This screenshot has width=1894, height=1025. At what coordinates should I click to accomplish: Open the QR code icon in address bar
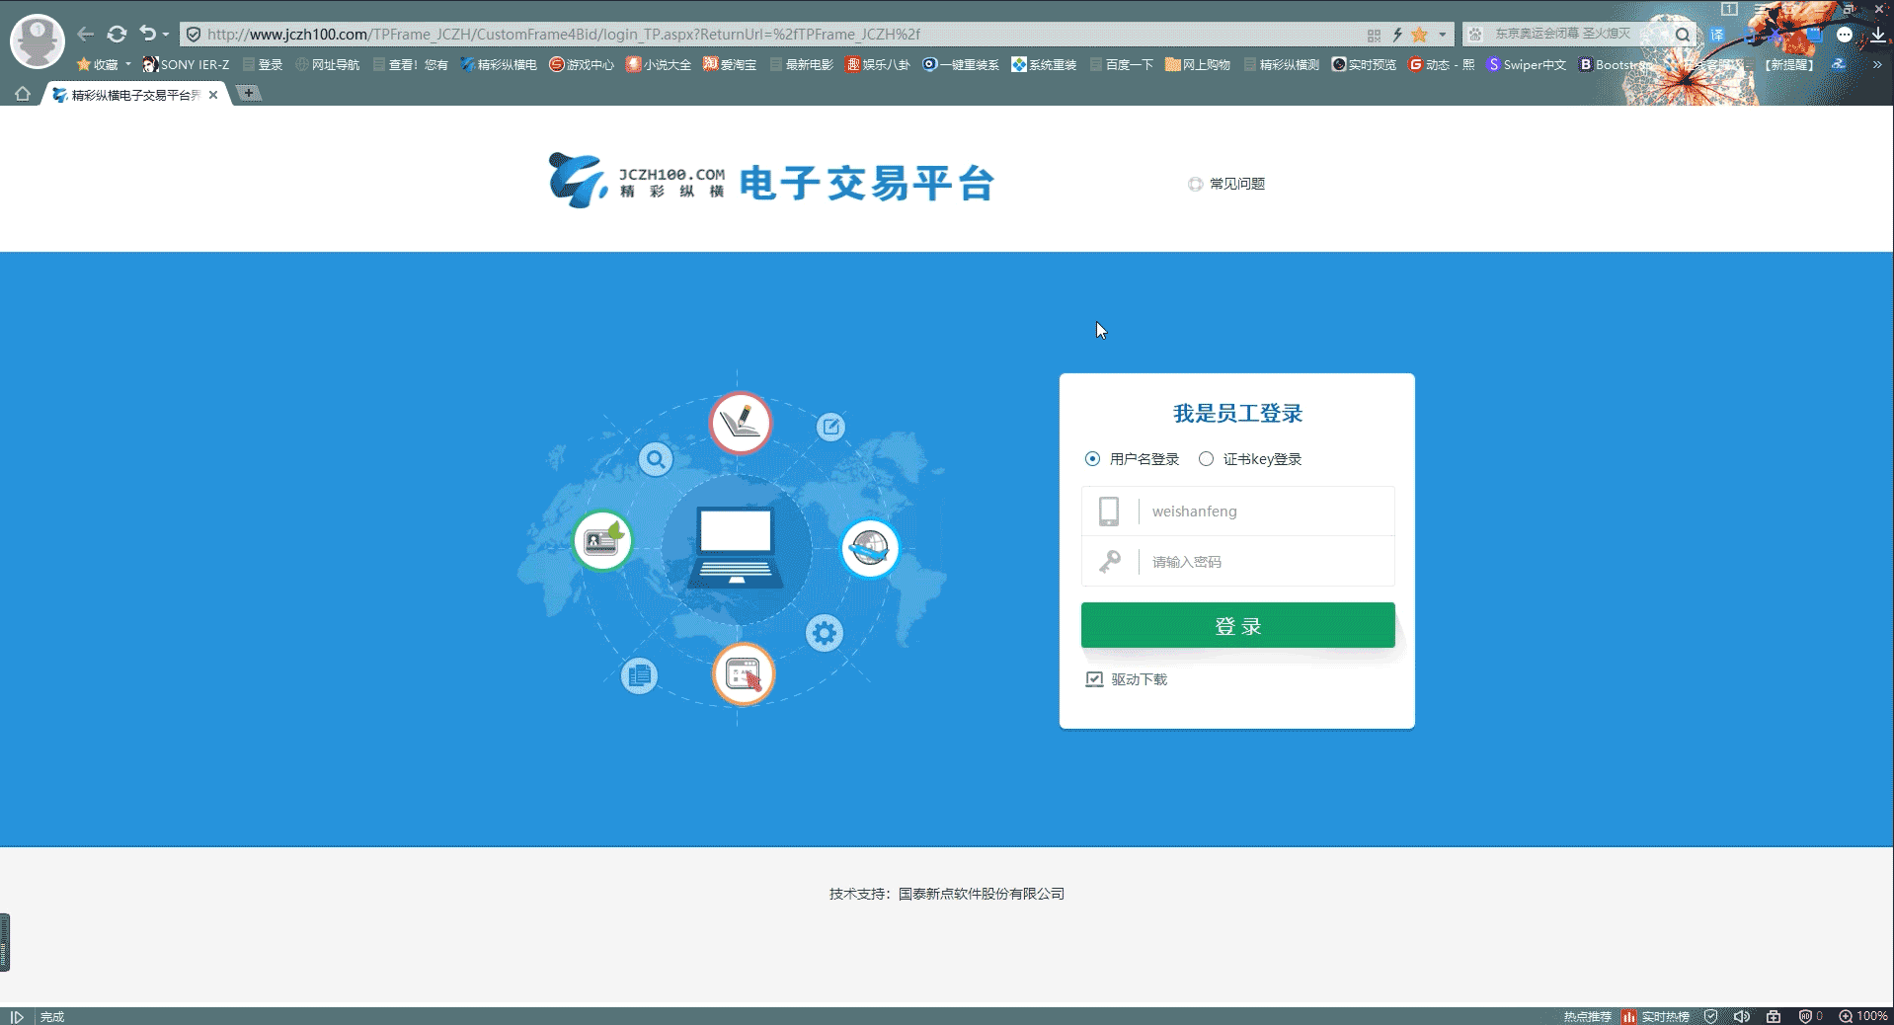[x=1374, y=35]
